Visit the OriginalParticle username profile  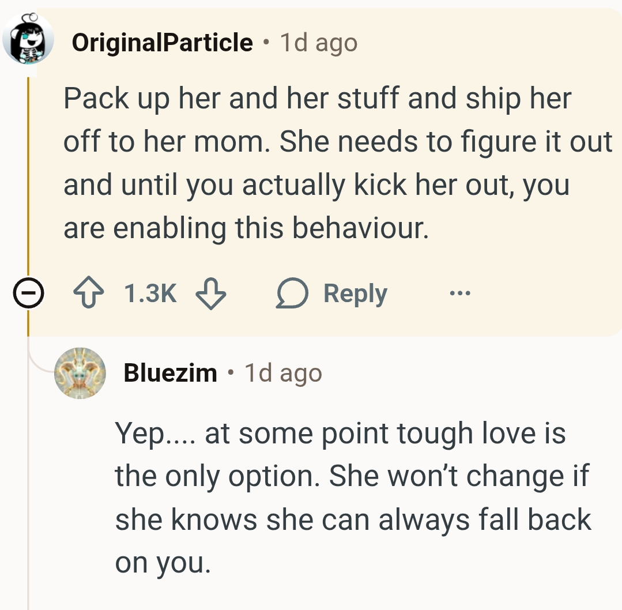(x=163, y=42)
